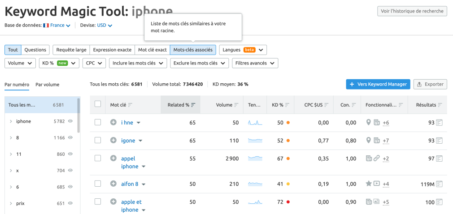Click video feature icon in 'aifon 8' row
453x214 pixels.
(376, 184)
